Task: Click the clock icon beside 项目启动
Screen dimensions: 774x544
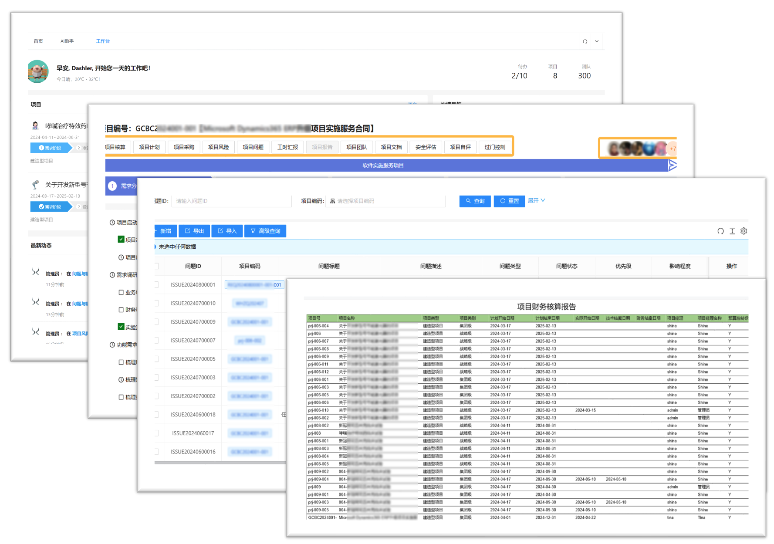Action: 112,223
